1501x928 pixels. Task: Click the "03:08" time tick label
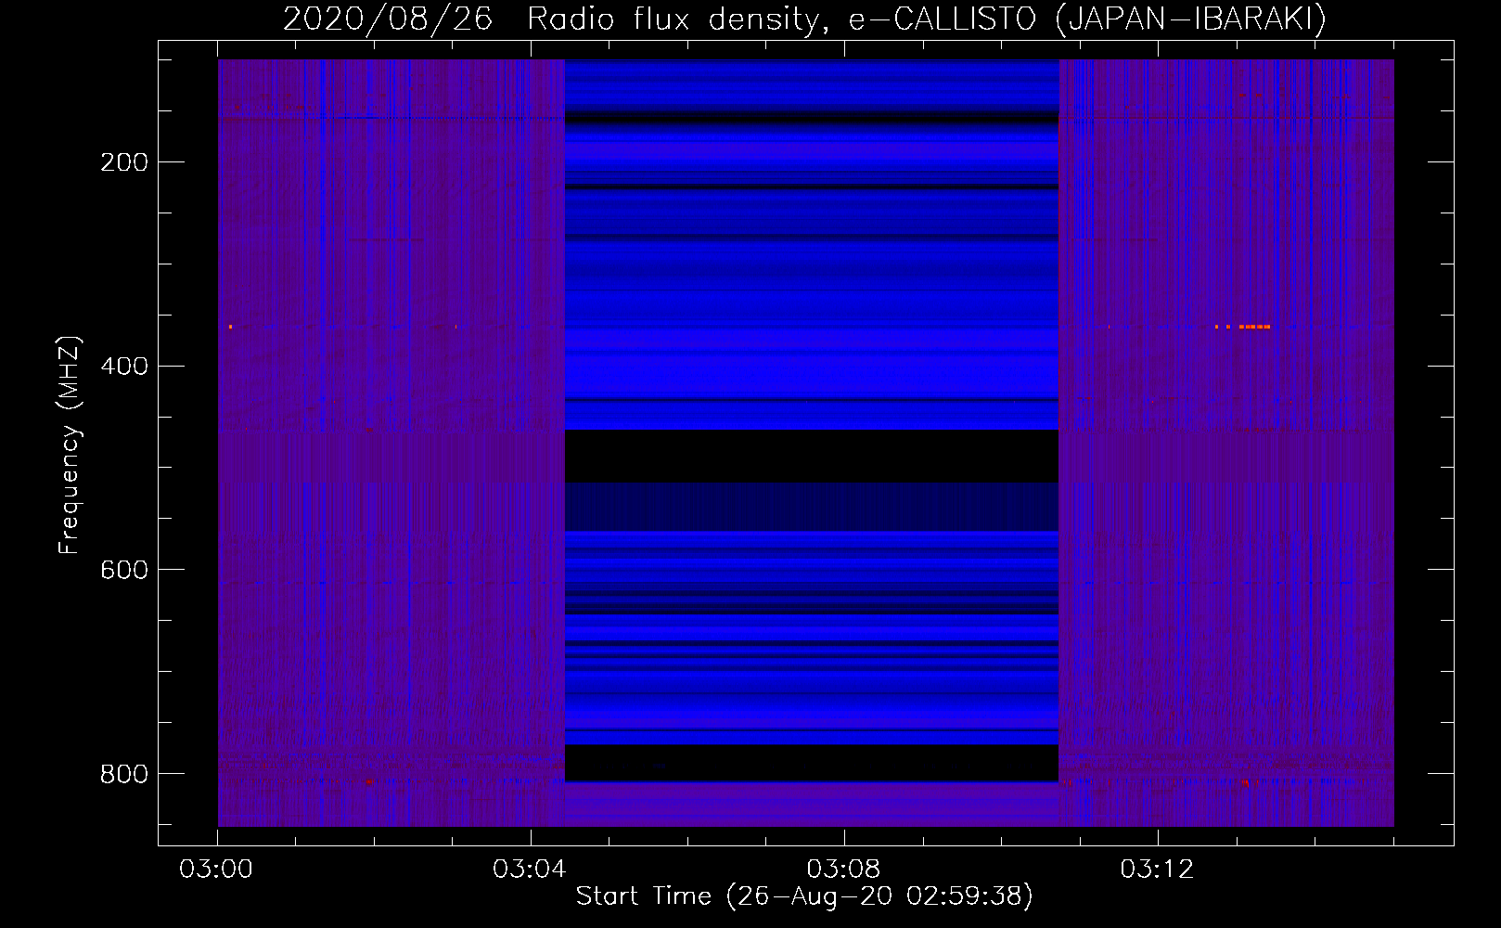point(843,870)
